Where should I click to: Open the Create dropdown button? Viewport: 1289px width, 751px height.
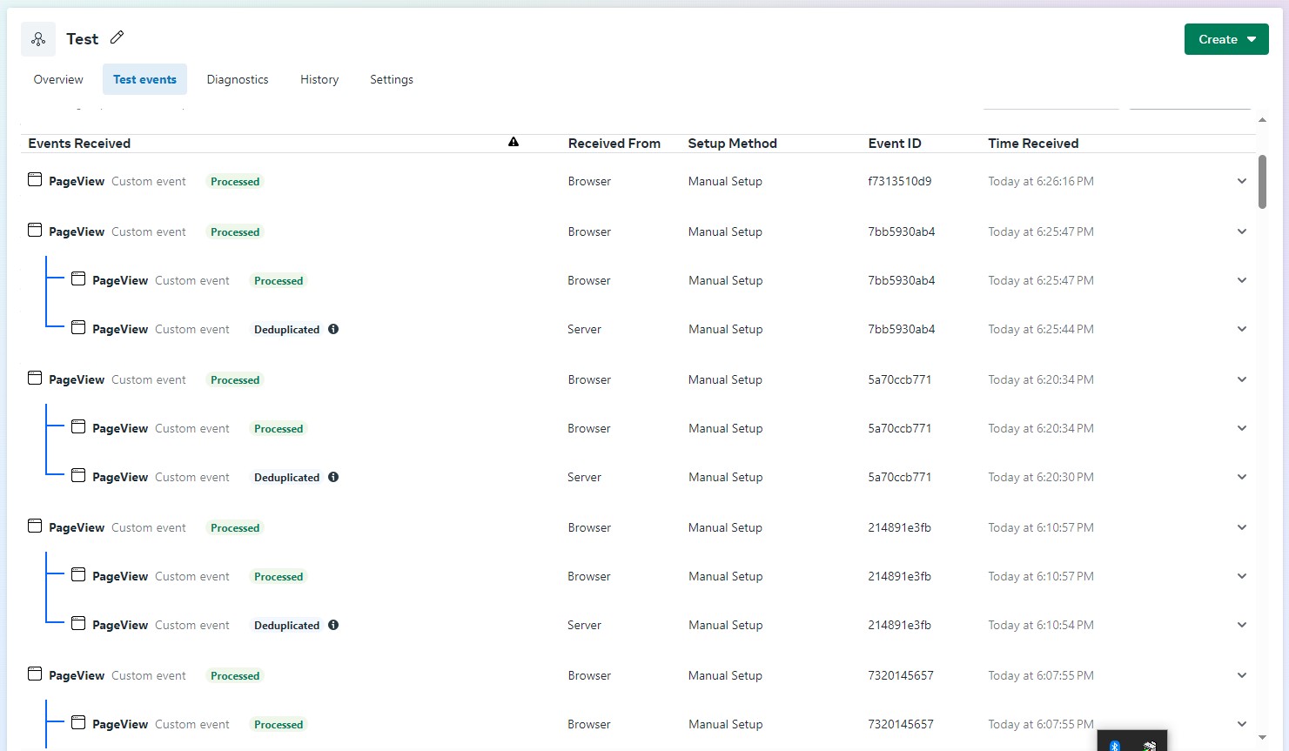[1226, 39]
